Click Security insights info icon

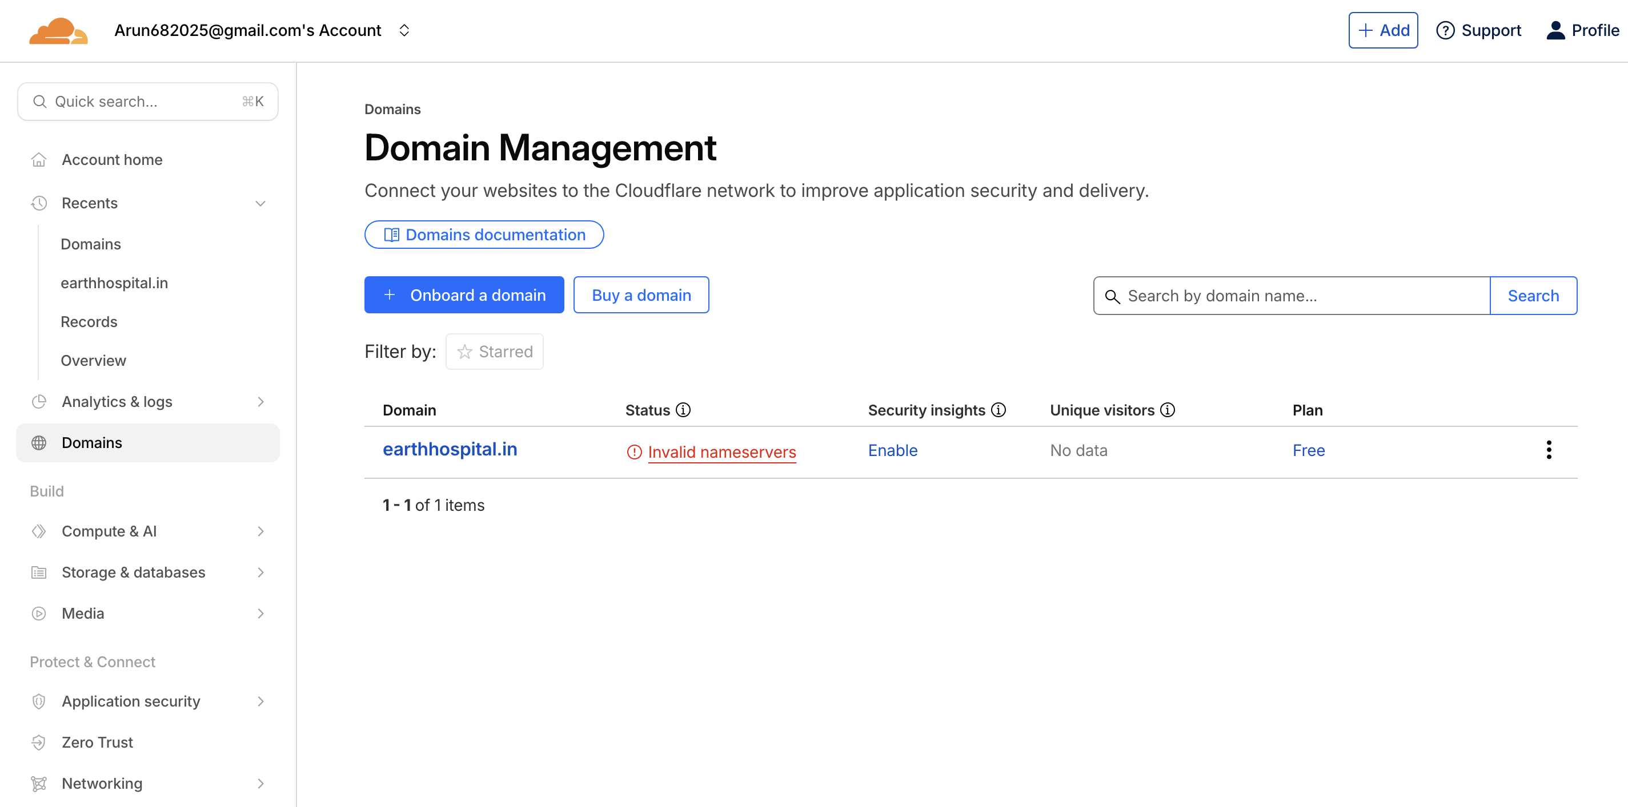pos(998,410)
